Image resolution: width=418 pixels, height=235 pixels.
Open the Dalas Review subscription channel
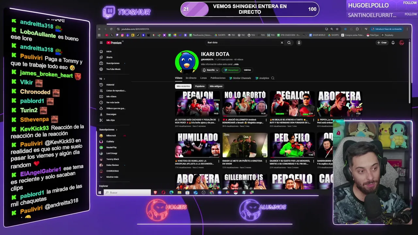(x=112, y=165)
